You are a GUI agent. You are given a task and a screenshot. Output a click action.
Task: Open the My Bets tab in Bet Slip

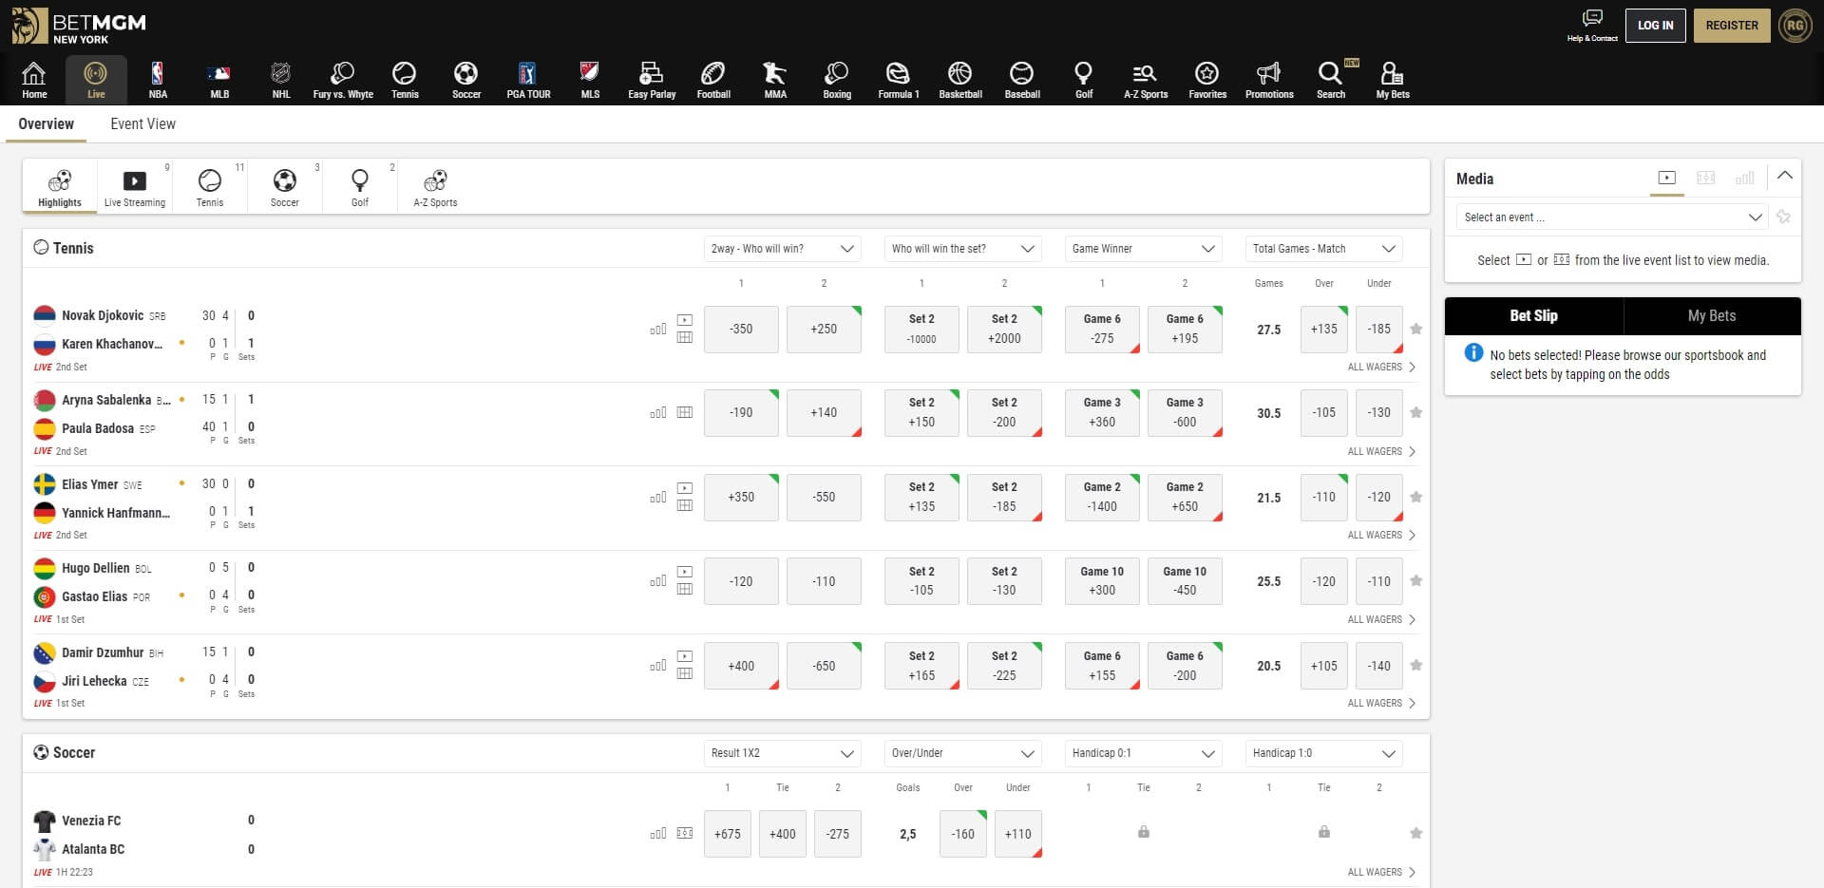pyautogui.click(x=1711, y=315)
